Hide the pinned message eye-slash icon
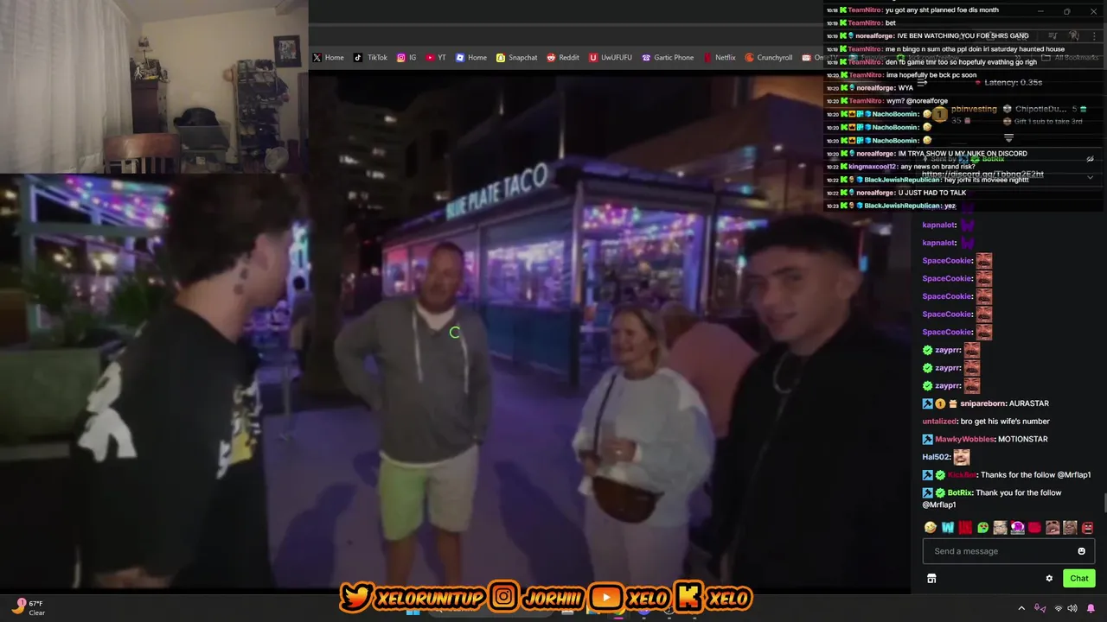The image size is (1107, 622). click(1090, 159)
